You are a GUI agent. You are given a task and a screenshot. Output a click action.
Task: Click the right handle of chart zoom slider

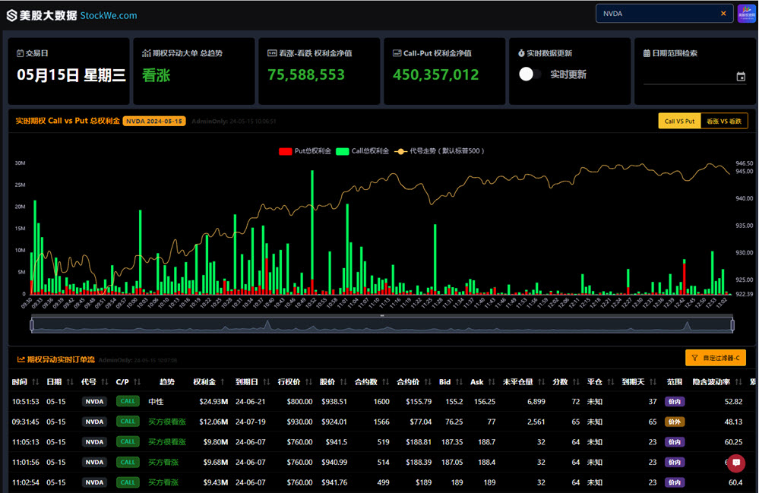click(732, 325)
